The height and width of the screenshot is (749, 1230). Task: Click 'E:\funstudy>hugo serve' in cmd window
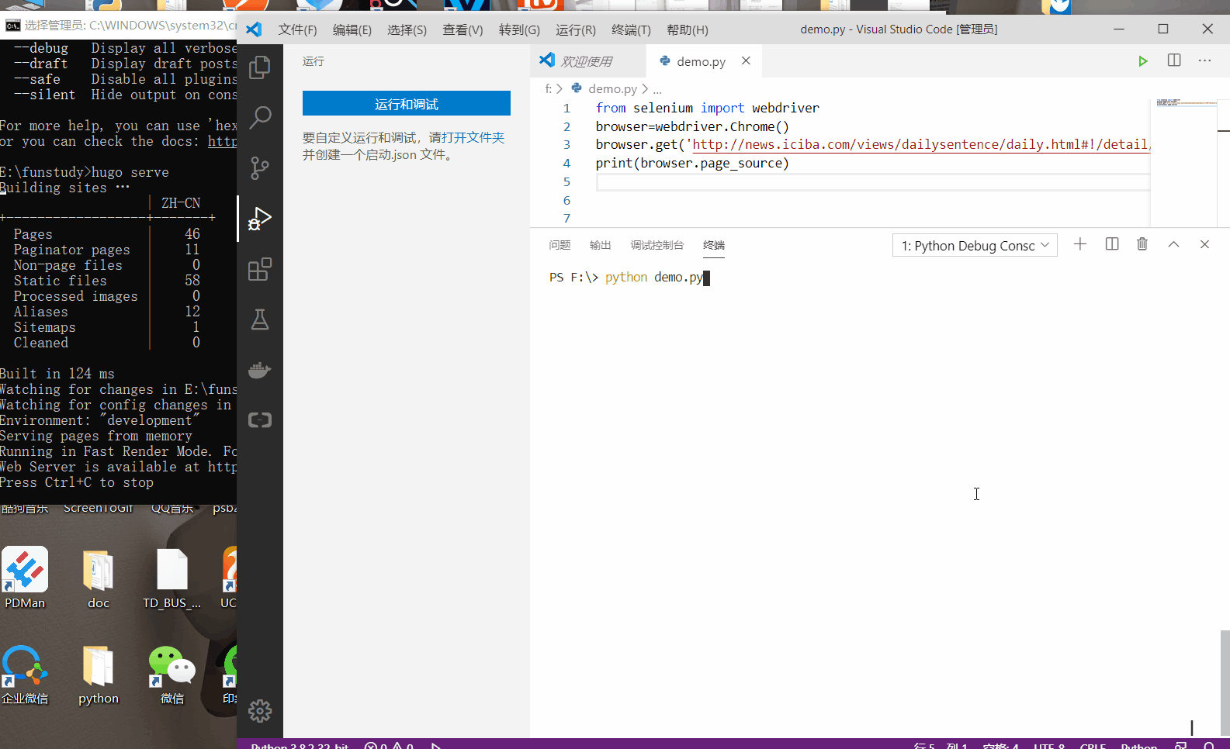tap(85, 172)
